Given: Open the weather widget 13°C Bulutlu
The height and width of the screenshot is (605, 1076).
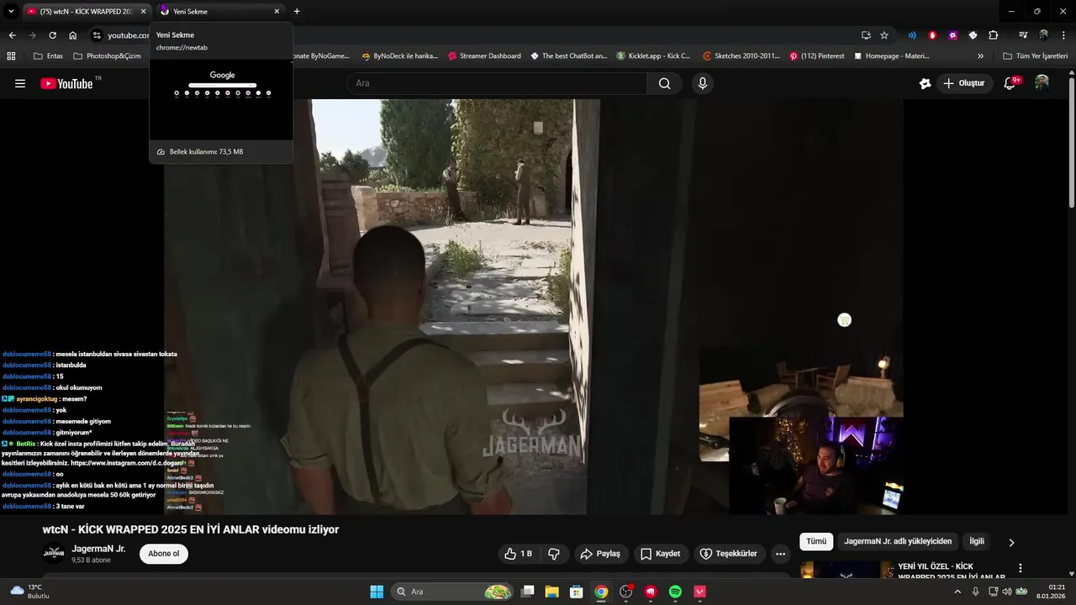Looking at the screenshot, I should tap(29, 591).
